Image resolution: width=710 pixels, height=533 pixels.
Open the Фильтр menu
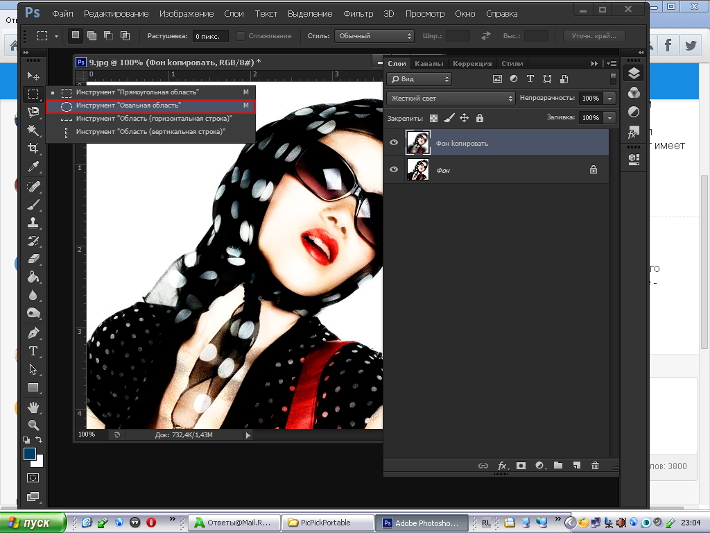pyautogui.click(x=358, y=14)
